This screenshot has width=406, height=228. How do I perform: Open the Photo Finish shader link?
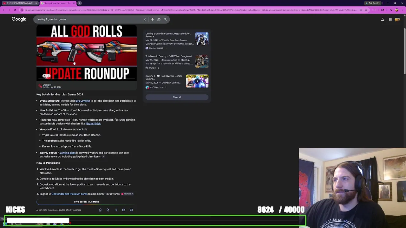pyautogui.click(x=93, y=123)
